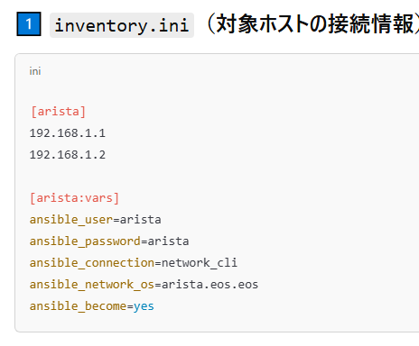Viewport: 419px width, 346px height.
Task: Click the network_cli value
Action: tap(200, 263)
